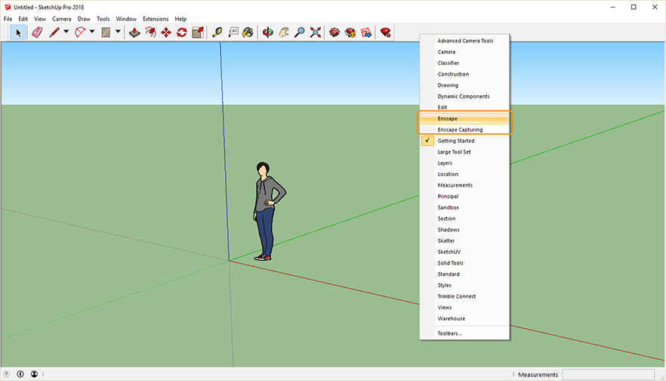Select the Orbit tool
The image size is (666, 381).
click(267, 32)
